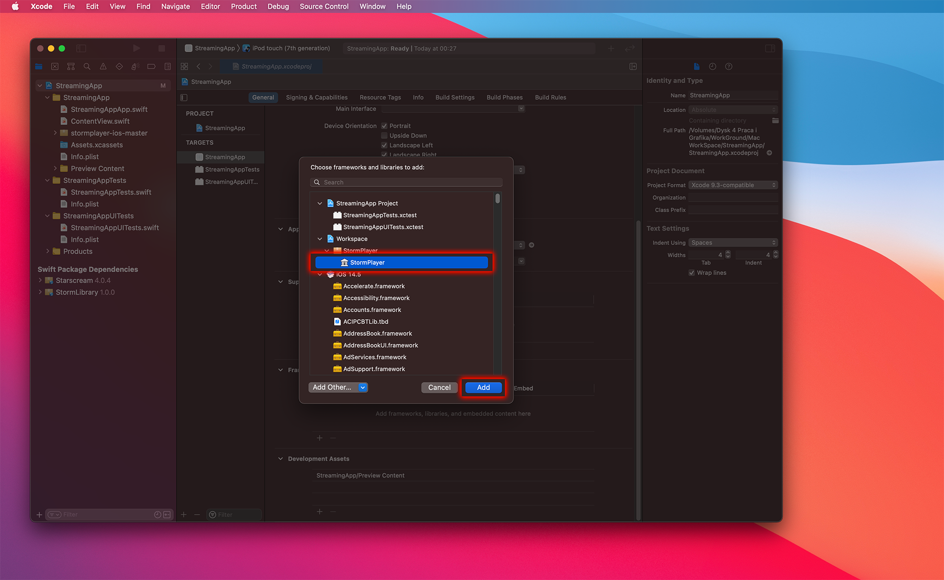The height and width of the screenshot is (580, 944).
Task: Click the code review arrows icon
Action: (x=630, y=48)
